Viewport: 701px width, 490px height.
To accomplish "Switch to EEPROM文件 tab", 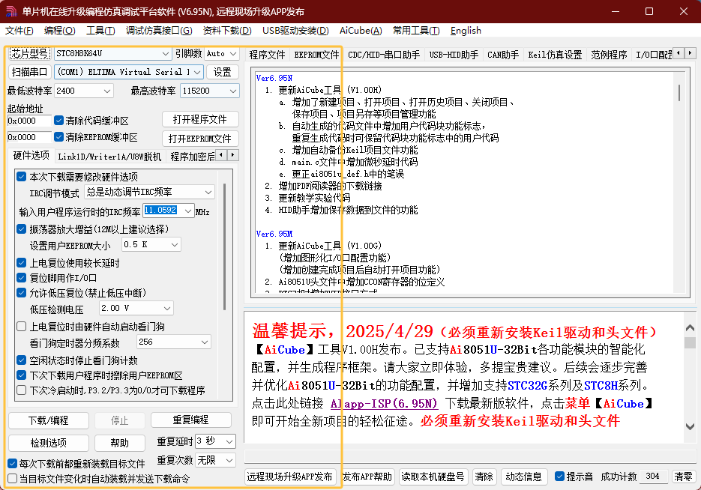I will pos(316,55).
